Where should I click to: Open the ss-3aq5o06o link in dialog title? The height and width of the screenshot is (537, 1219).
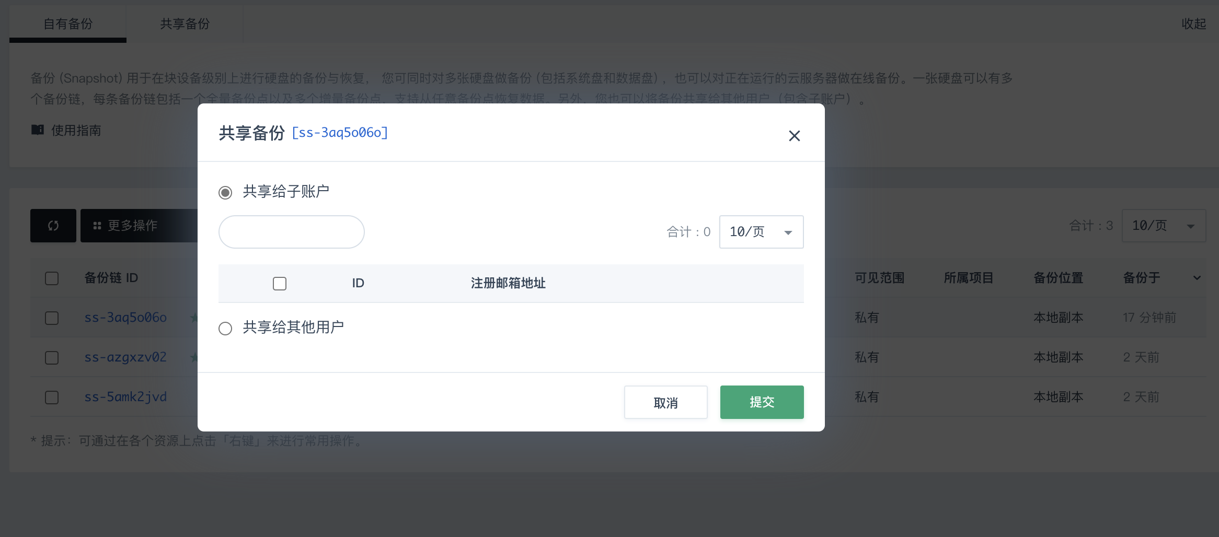(x=340, y=133)
